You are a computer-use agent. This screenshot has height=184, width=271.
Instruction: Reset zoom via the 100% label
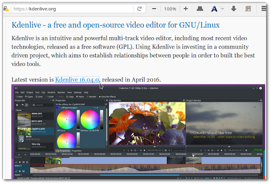[x=170, y=9]
